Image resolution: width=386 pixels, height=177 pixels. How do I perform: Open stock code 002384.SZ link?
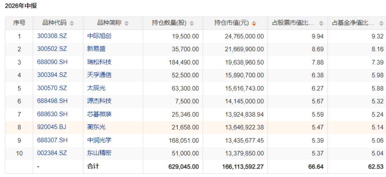52,153
